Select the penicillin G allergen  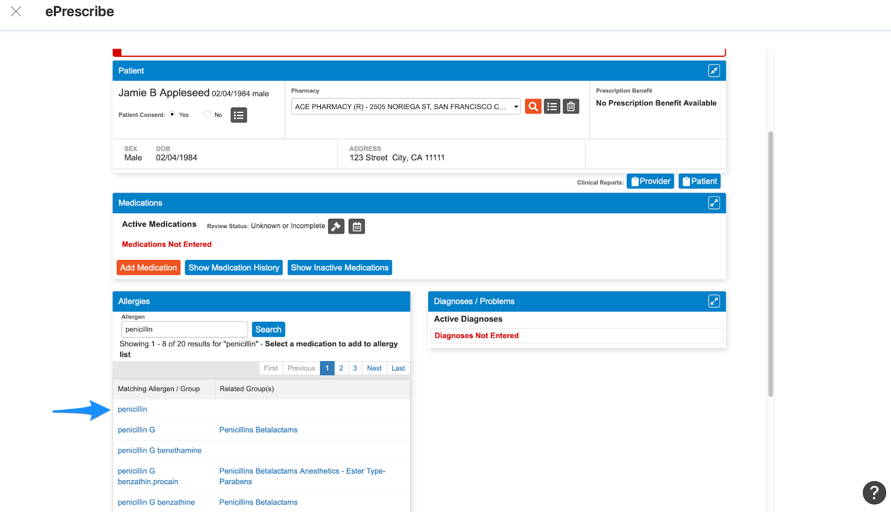click(x=136, y=430)
